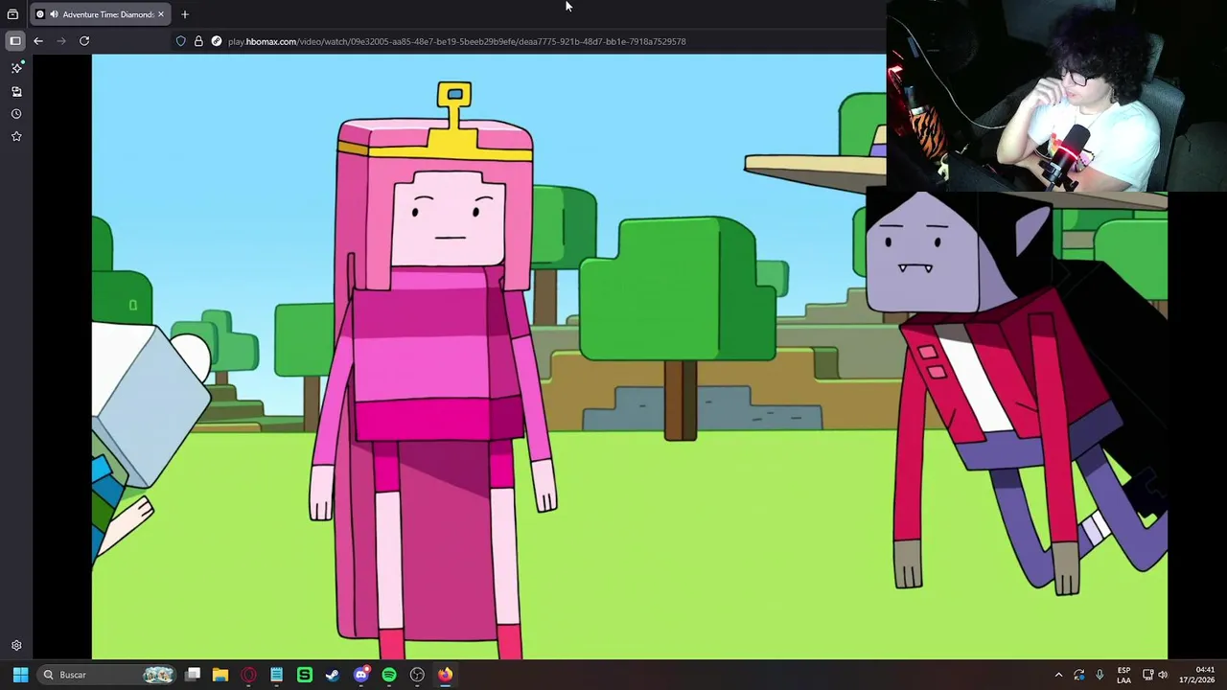Open Opera browser from taskbar

pos(248,675)
